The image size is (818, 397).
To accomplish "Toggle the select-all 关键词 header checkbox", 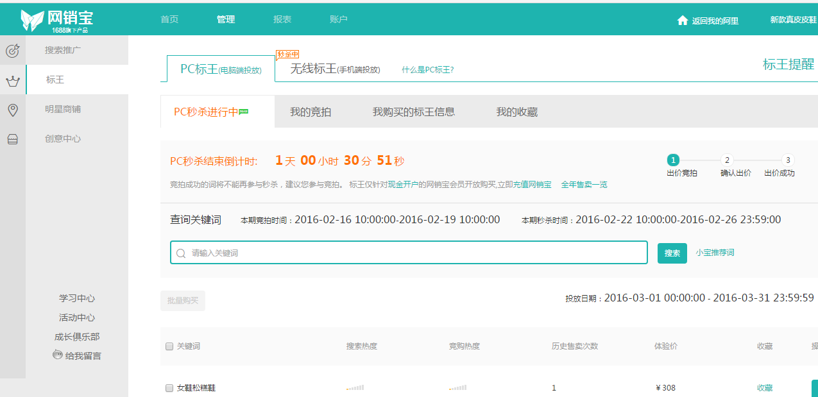I will point(169,346).
